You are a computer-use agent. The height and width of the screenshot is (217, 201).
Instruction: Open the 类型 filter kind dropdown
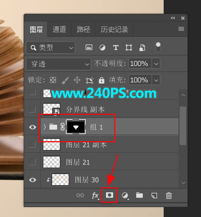51,48
